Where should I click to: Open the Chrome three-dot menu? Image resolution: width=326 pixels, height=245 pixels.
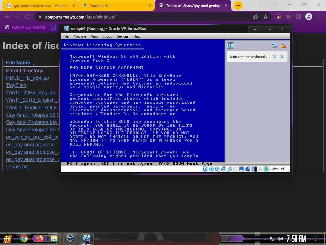tap(319, 17)
